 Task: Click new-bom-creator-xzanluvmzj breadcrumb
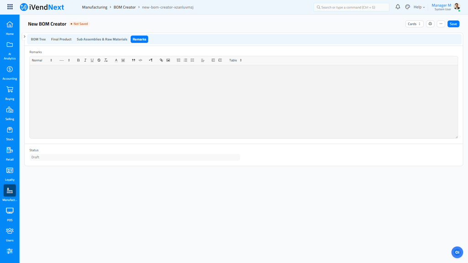(168, 7)
